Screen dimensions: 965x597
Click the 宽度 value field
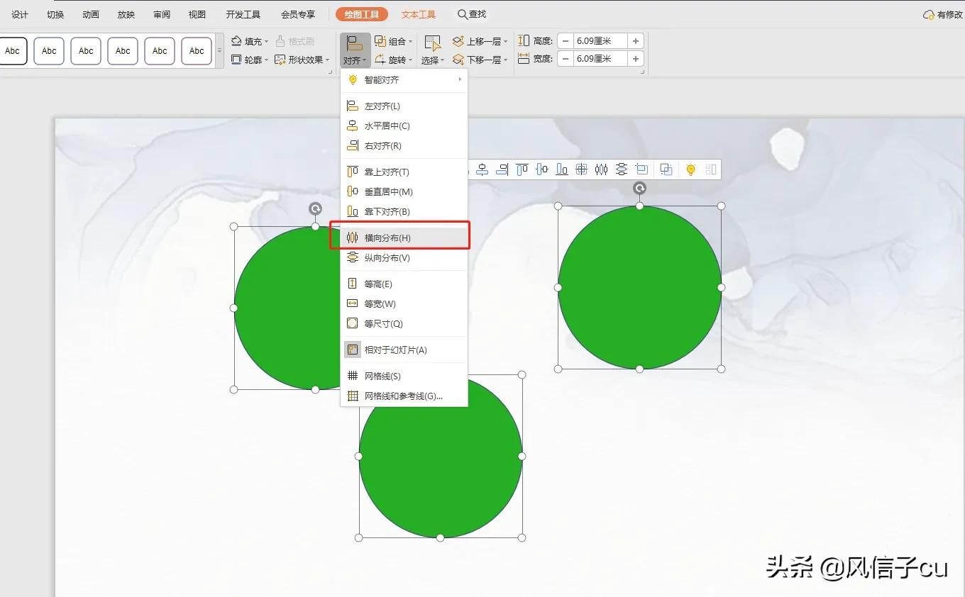(x=600, y=59)
